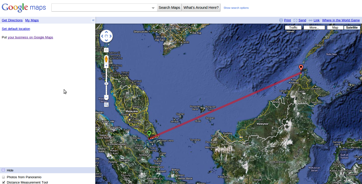Click the What's Around Here? button
Image resolution: width=362 pixels, height=184 pixels.
pyautogui.click(x=201, y=8)
